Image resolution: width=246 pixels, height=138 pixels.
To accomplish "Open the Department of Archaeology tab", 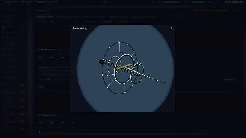I will 144,17.
